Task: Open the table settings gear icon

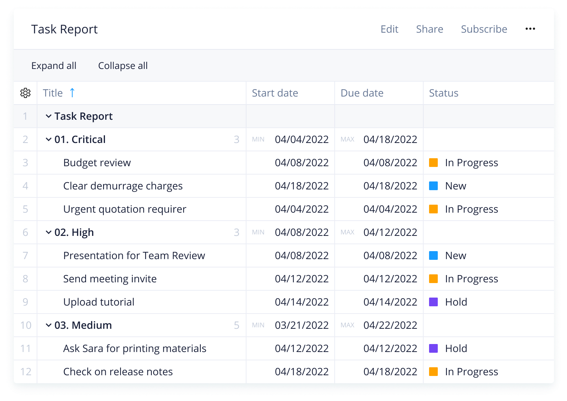Action: click(25, 93)
